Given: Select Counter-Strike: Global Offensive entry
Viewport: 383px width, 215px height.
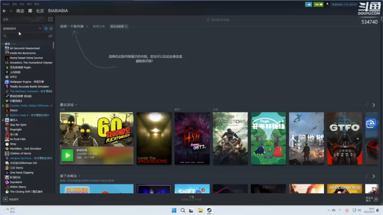Looking at the screenshot, I should coord(31,106).
